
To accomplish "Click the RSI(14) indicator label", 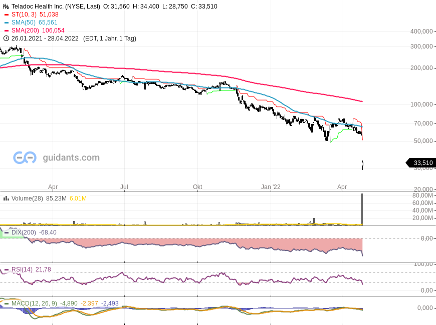I will click(22, 269).
